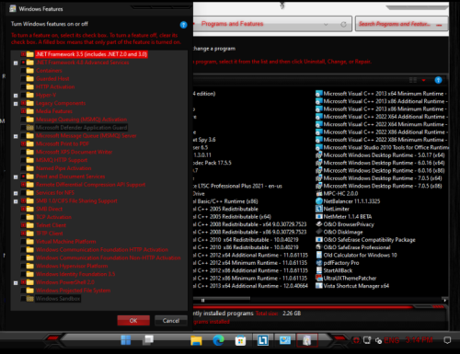460x354 pixels.
Task: Select Microsoft Visual Studio 2010 Tools icon
Action: click(319, 147)
